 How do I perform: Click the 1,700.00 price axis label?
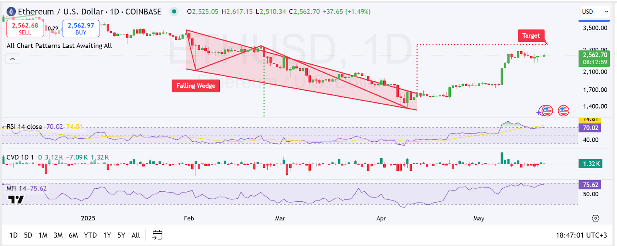point(595,90)
